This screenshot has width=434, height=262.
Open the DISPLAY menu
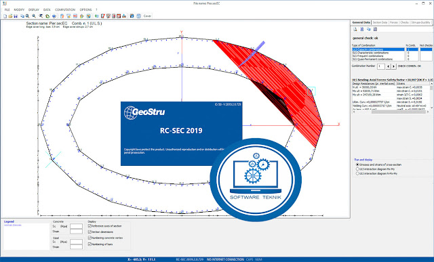coord(34,9)
